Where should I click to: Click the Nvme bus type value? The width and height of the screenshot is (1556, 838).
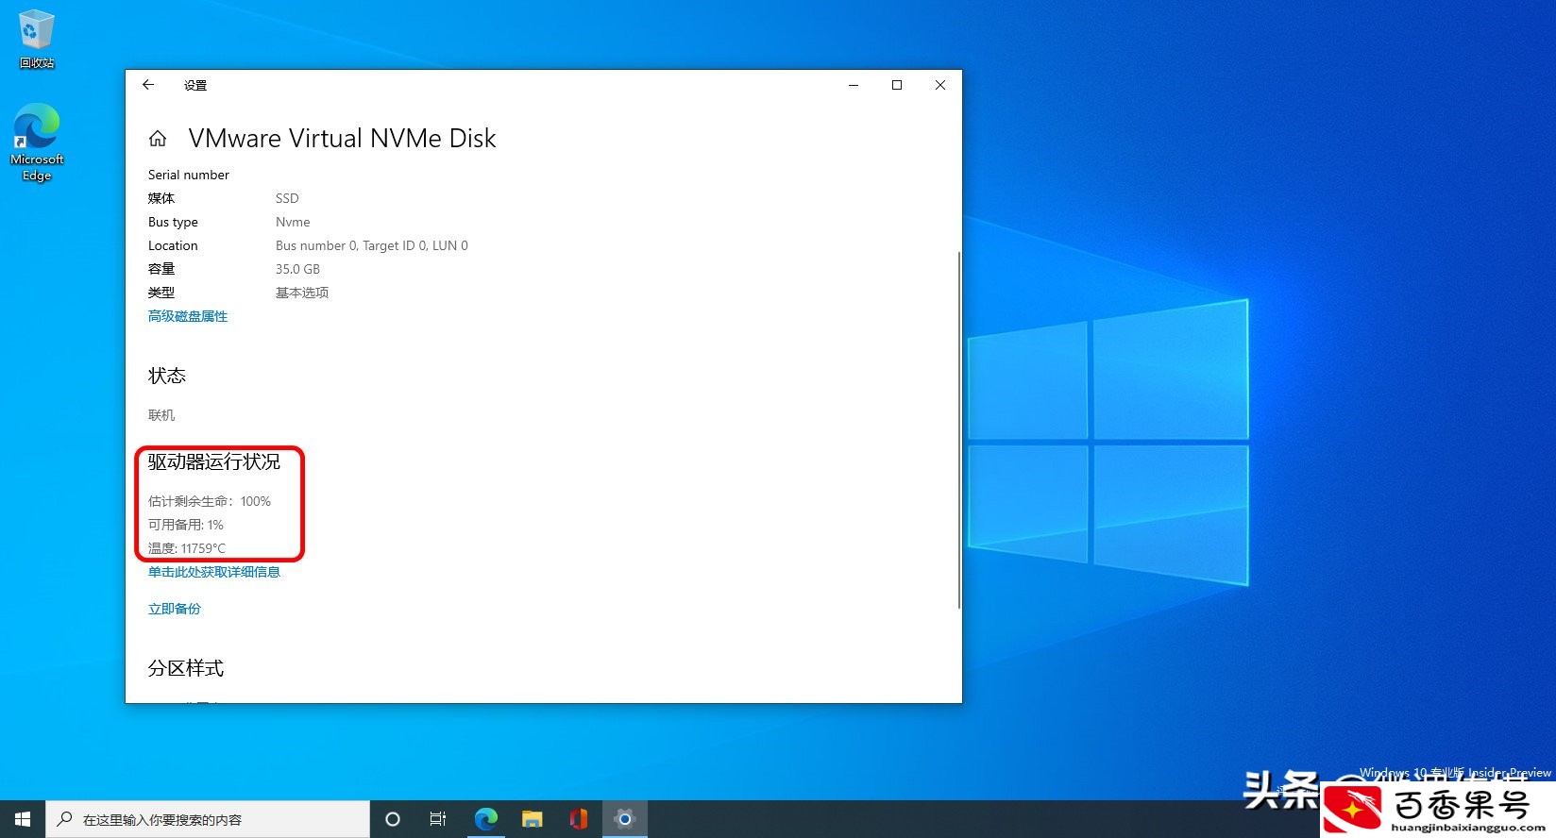(293, 222)
